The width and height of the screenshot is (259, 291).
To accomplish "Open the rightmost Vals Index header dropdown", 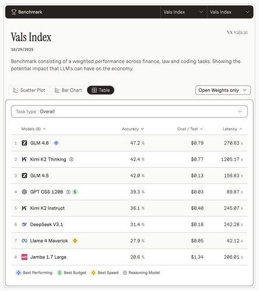I will pos(230,12).
